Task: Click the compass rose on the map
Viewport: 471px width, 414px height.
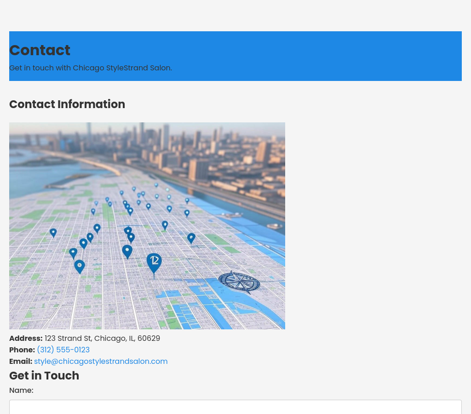Action: tap(239, 282)
